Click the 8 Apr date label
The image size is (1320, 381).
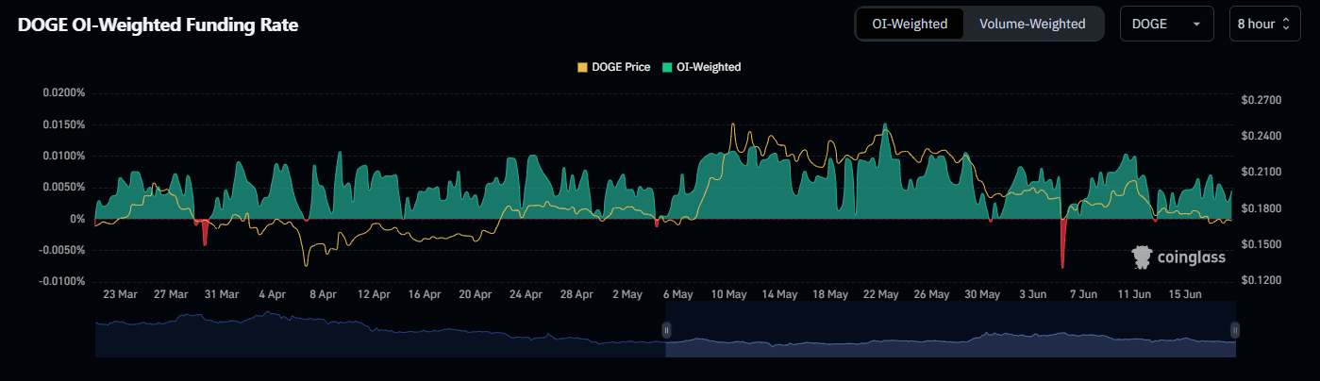coord(323,294)
